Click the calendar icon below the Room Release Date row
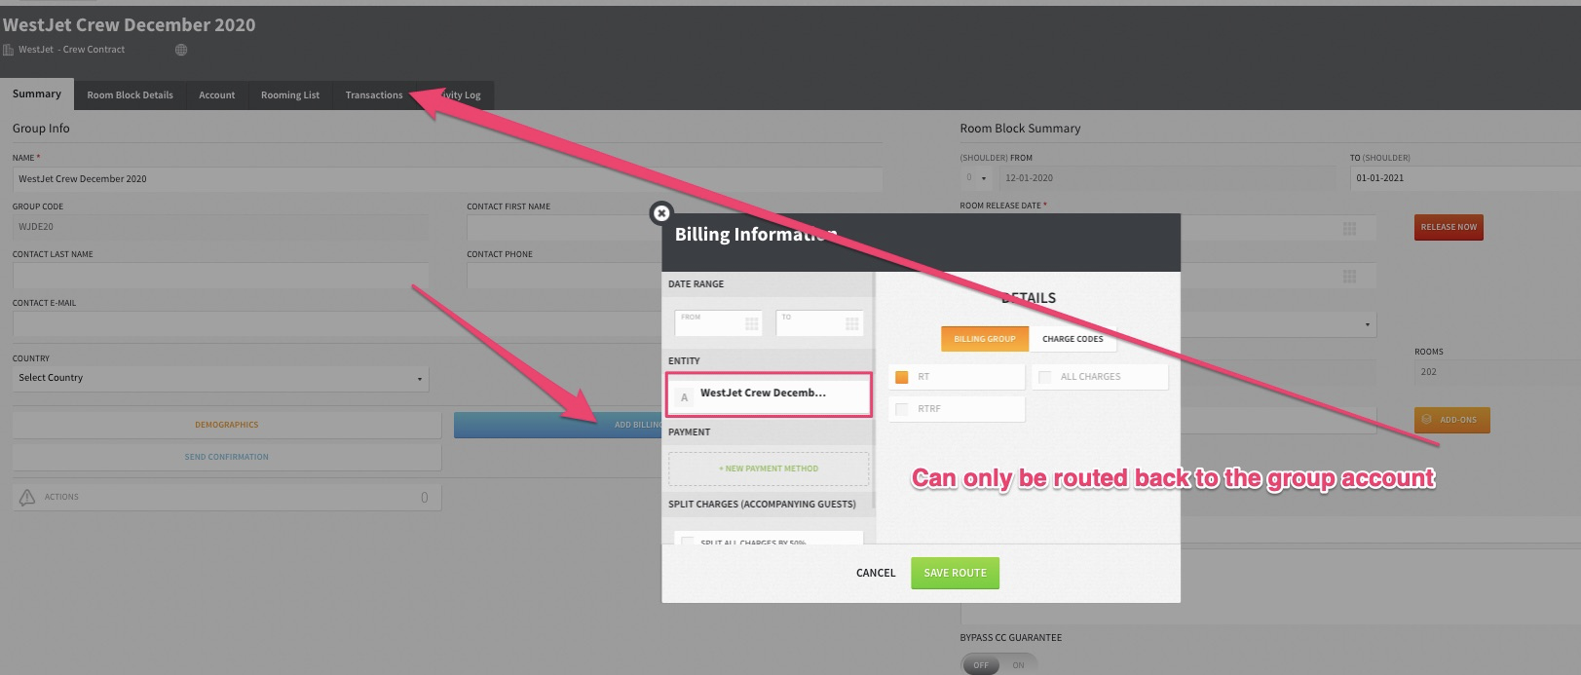This screenshot has width=1581, height=675. tap(1349, 277)
